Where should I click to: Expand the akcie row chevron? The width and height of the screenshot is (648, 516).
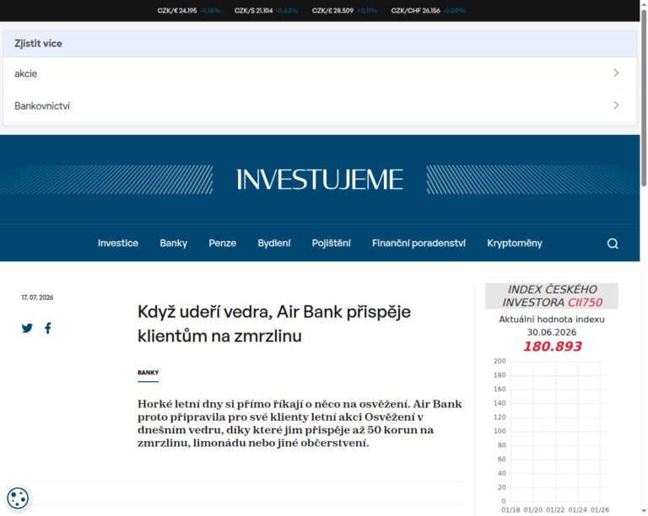click(x=616, y=73)
